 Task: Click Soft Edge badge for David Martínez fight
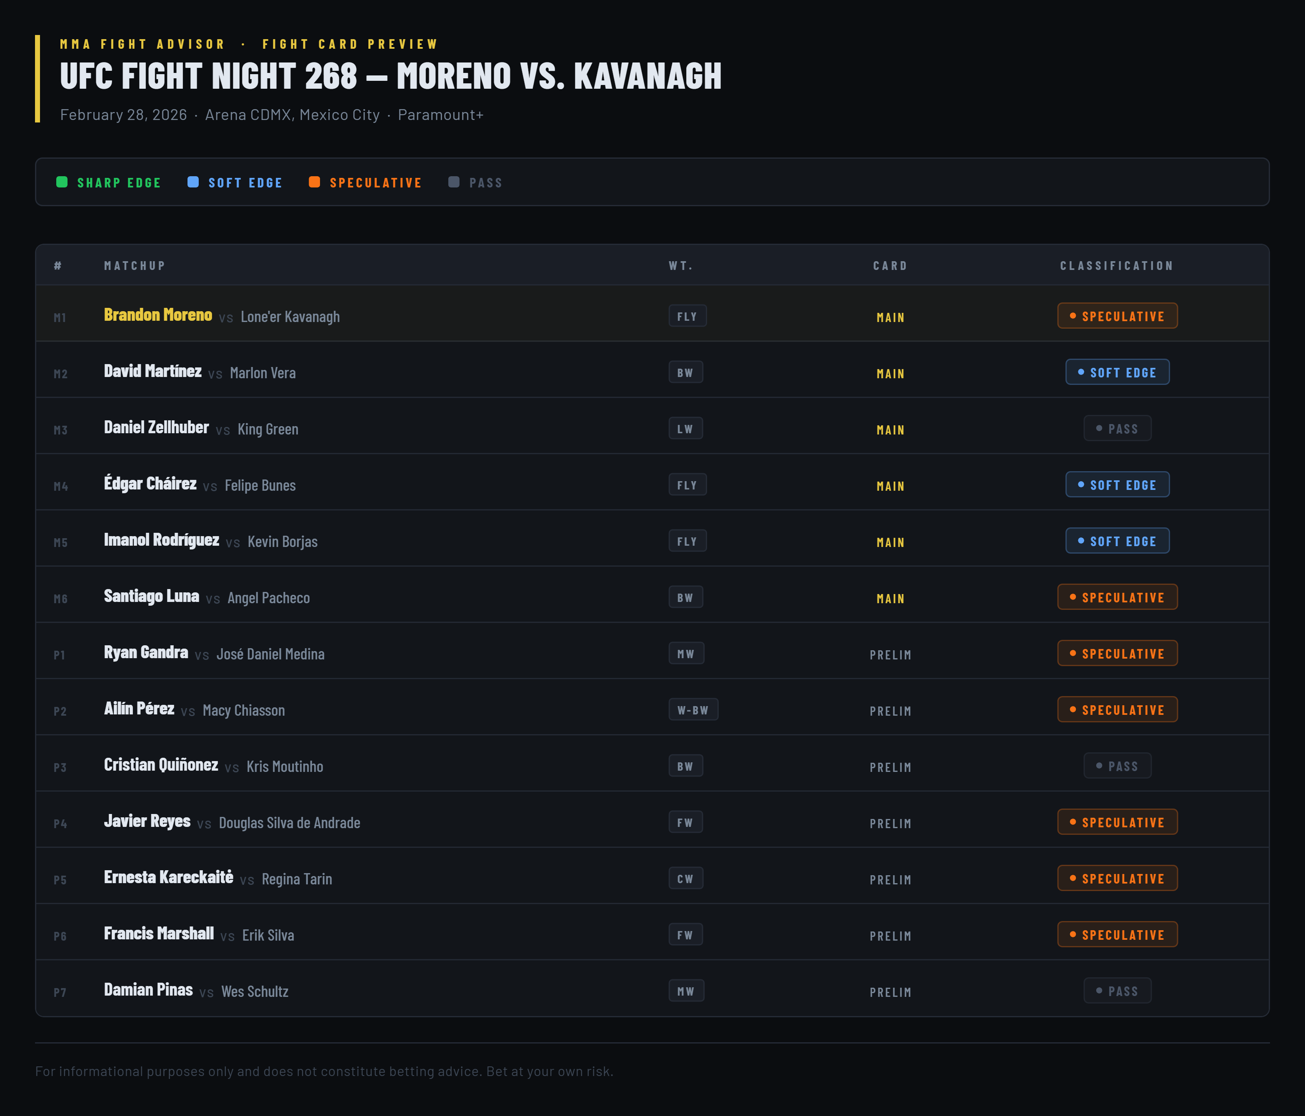[1117, 372]
